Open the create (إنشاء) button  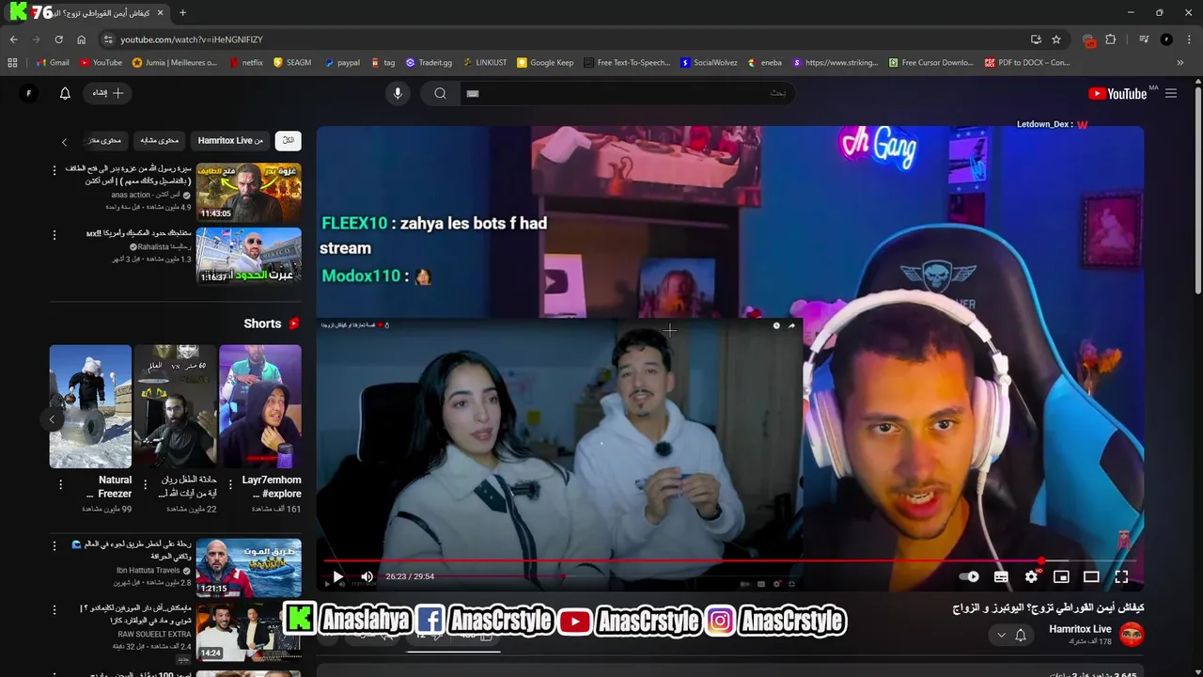click(x=108, y=93)
